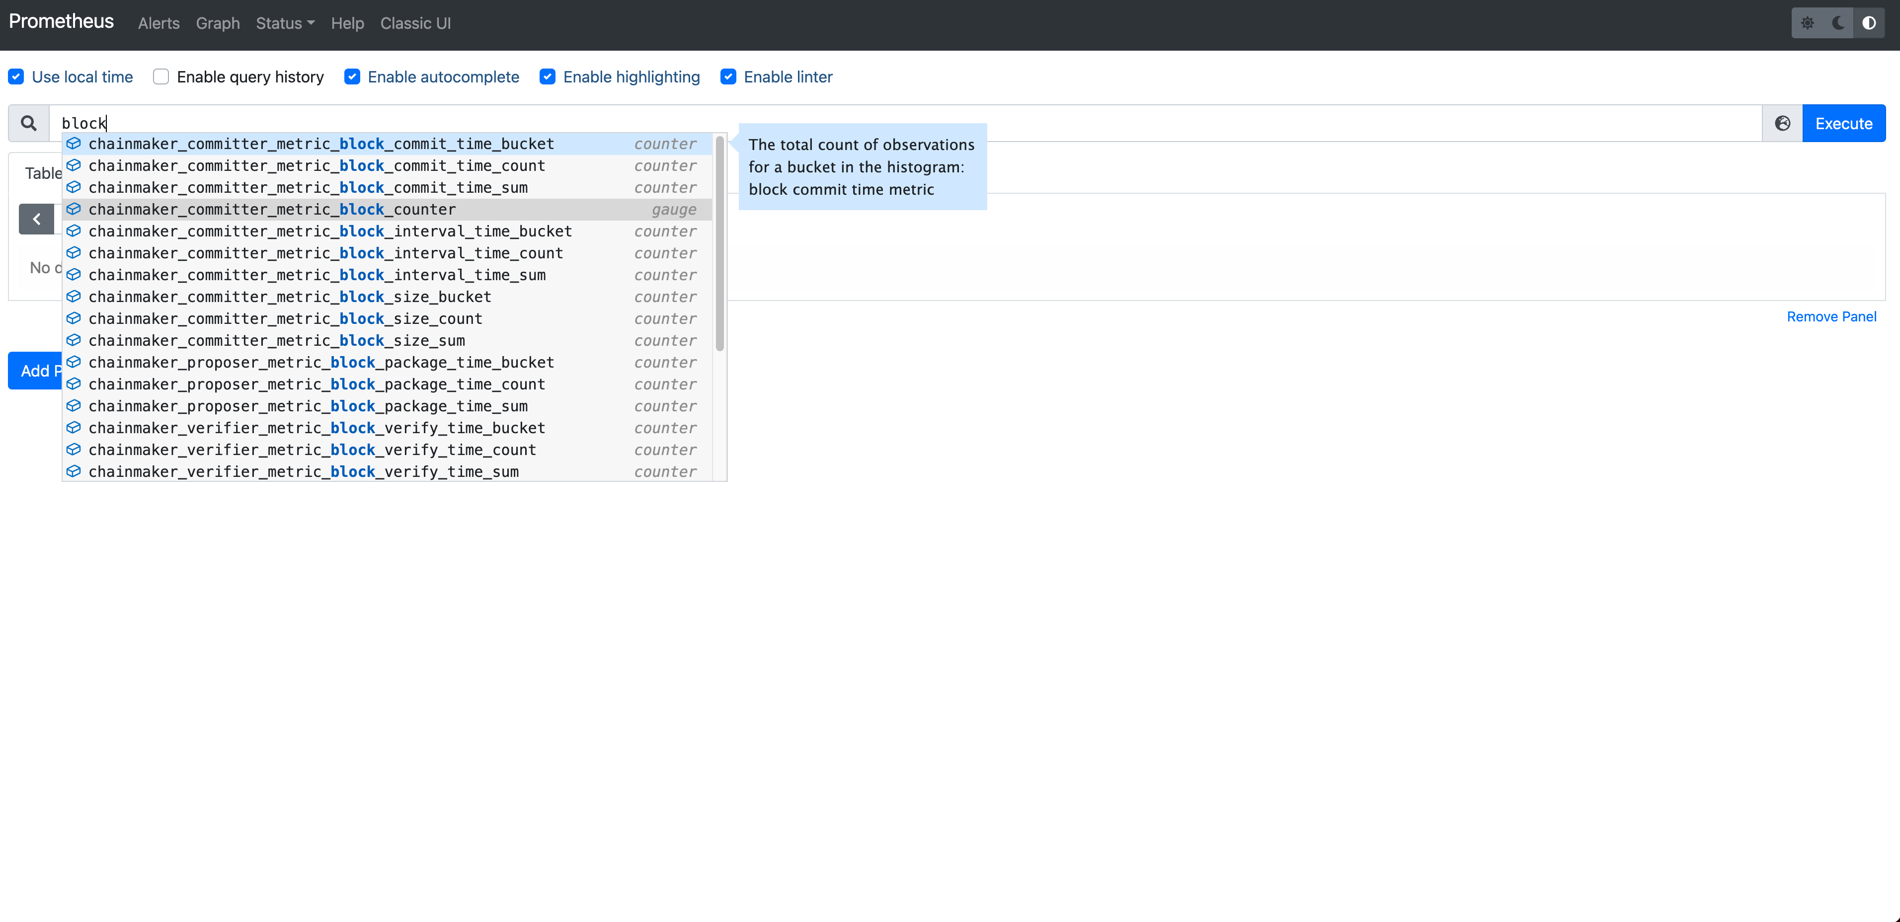
Task: Expand the Status dropdown menu
Action: [x=285, y=23]
